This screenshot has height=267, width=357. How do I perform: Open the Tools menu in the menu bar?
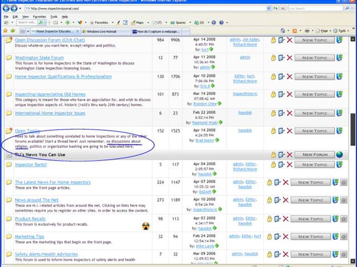point(54,17)
